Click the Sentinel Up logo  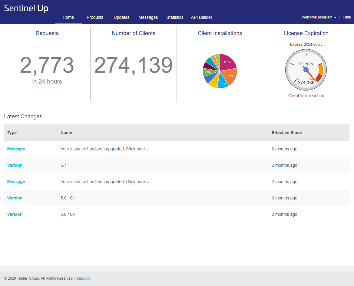point(26,8)
